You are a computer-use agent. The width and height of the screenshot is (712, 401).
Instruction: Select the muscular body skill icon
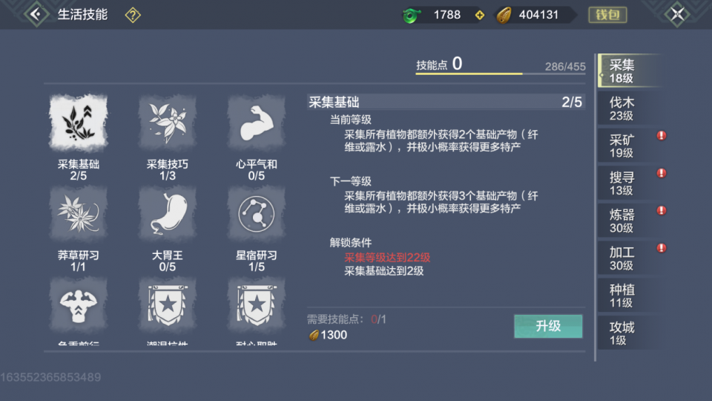click(78, 304)
